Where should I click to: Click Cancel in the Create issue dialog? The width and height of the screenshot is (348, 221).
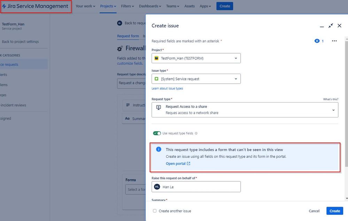tap(314, 211)
